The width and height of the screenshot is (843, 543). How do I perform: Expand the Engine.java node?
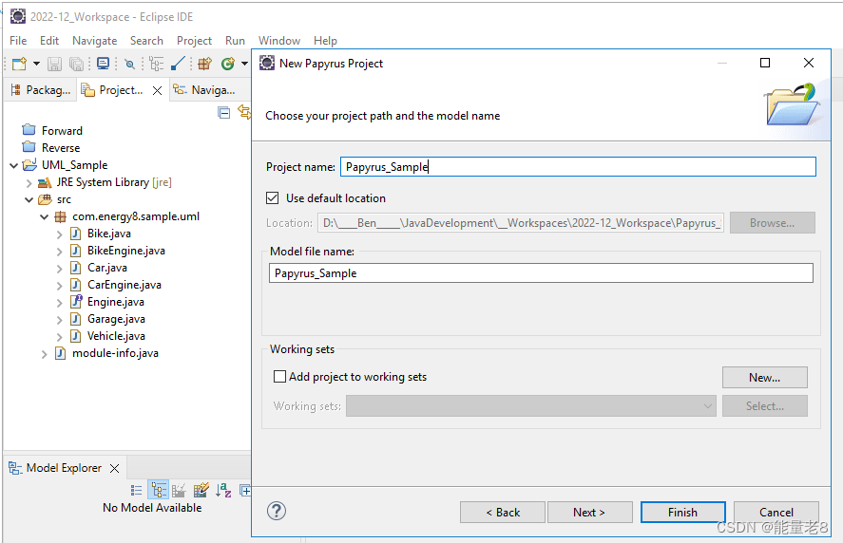pyautogui.click(x=59, y=303)
